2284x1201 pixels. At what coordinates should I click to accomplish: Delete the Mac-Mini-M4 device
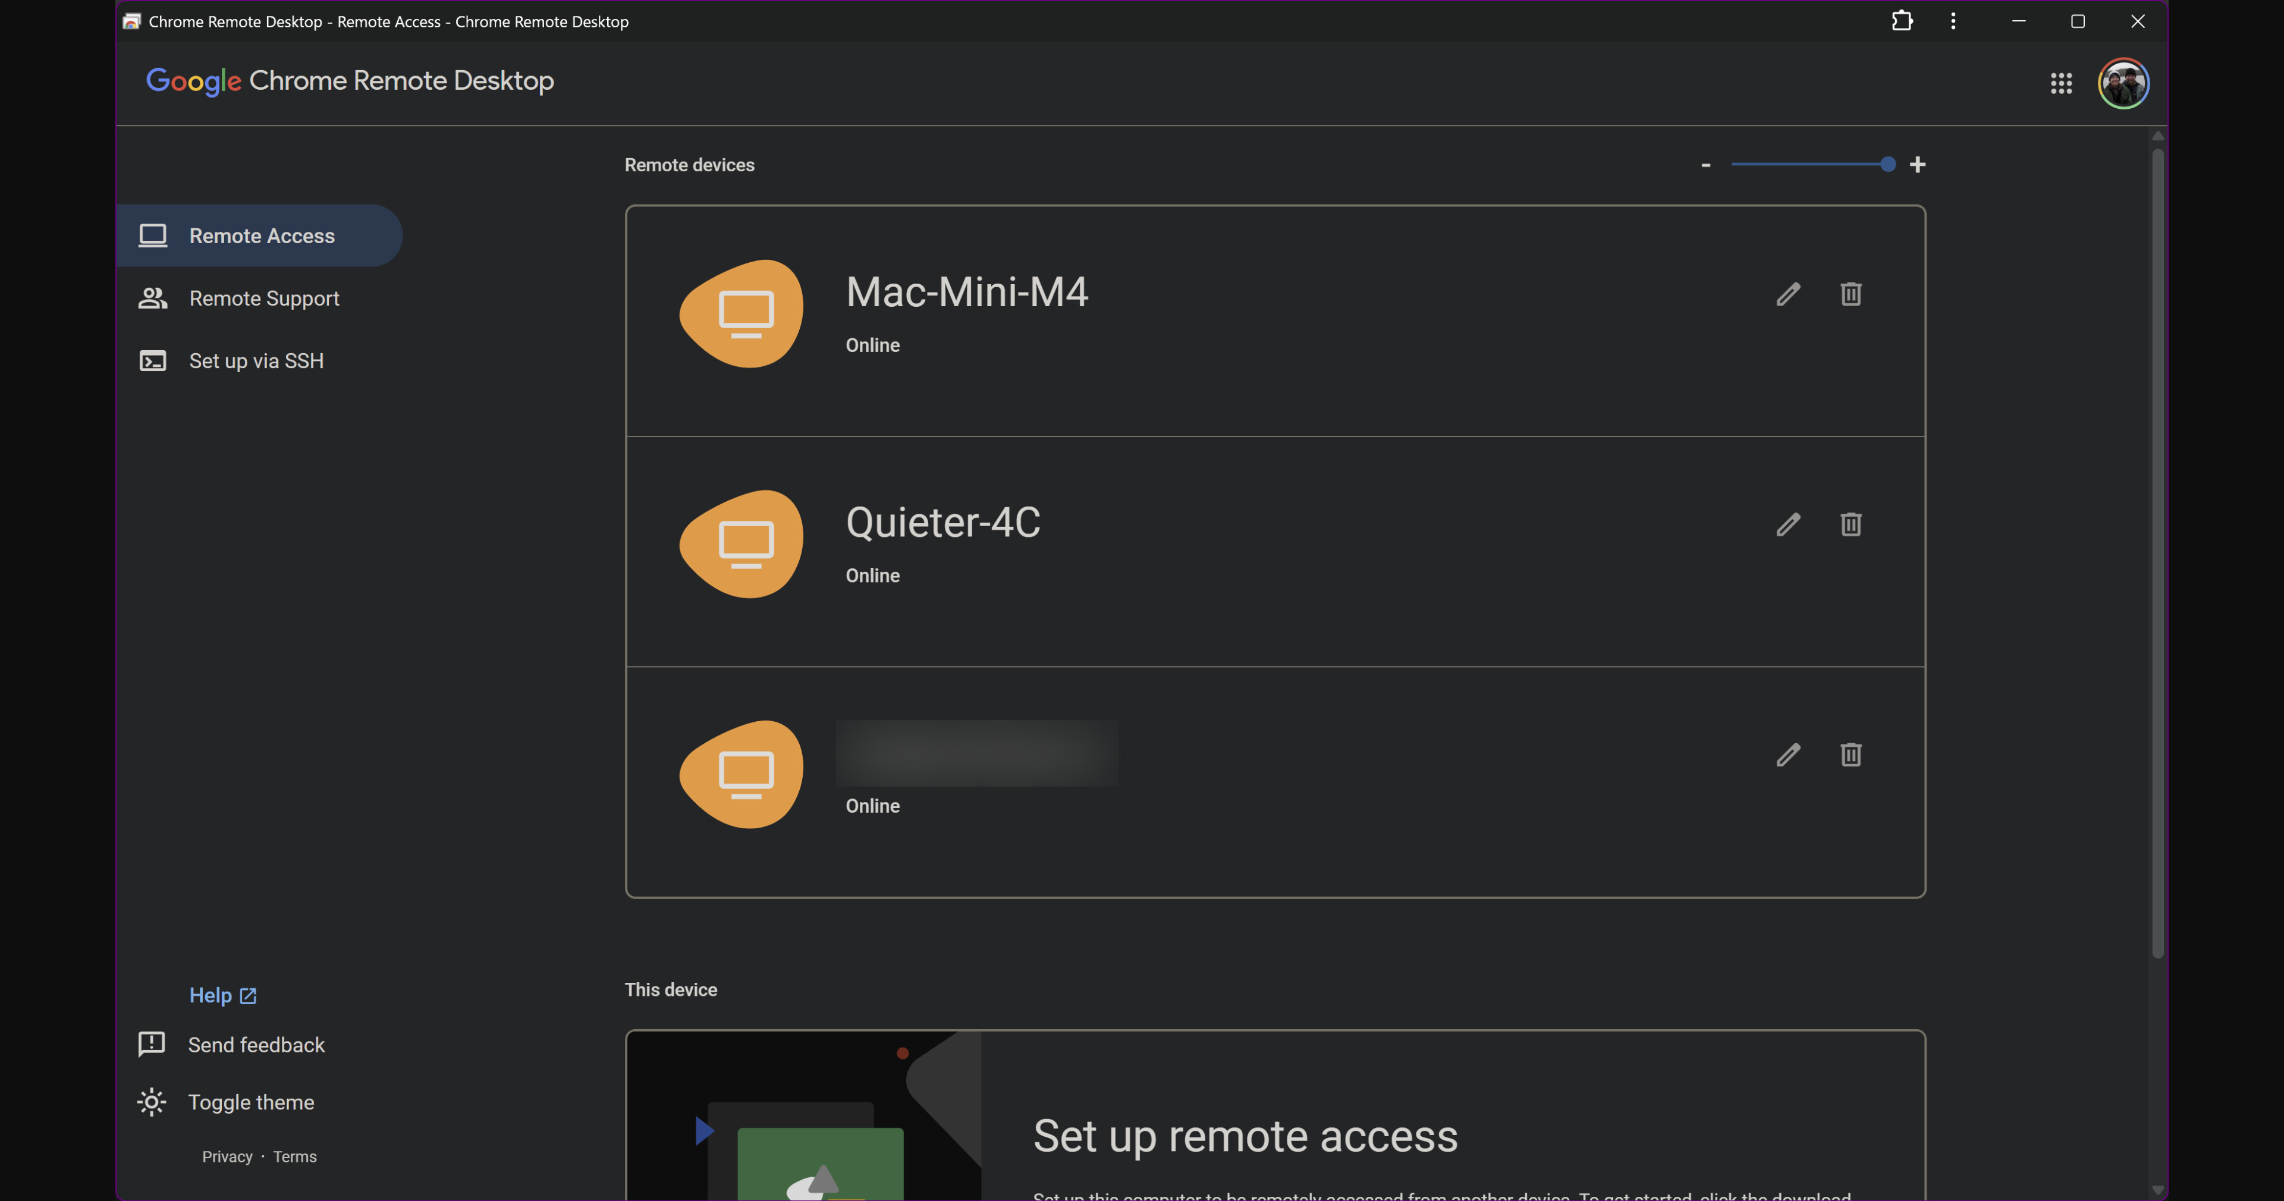tap(1851, 294)
